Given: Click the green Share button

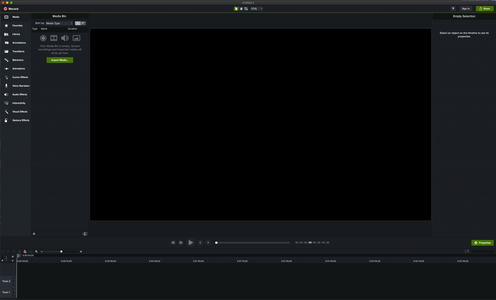Looking at the screenshot, I should (484, 8).
